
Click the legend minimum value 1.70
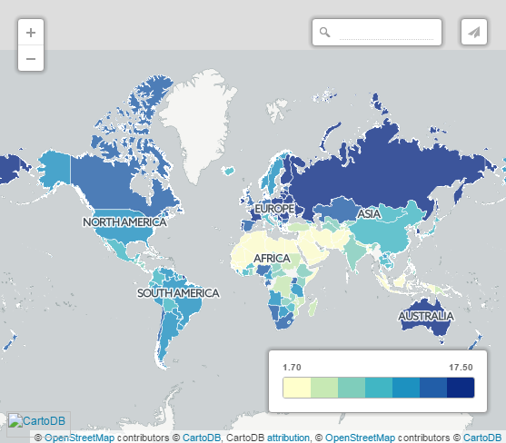[292, 368]
